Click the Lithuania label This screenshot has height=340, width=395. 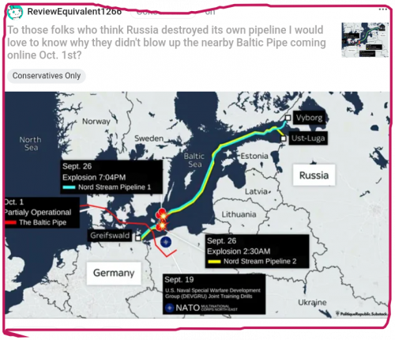(x=239, y=214)
